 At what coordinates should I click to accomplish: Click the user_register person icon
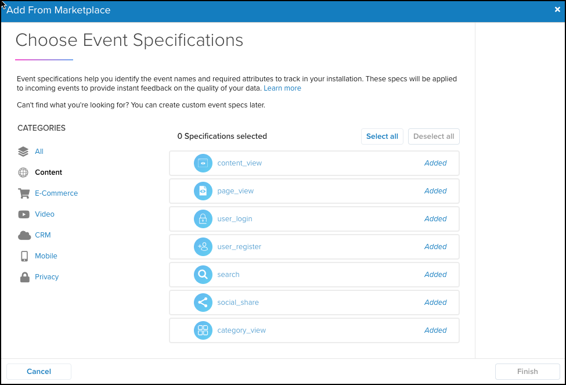coord(203,247)
